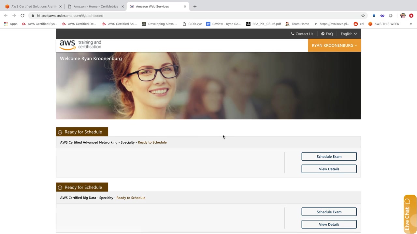This screenshot has width=417, height=234.
Task: Open the English language dropdown
Action: point(349,34)
